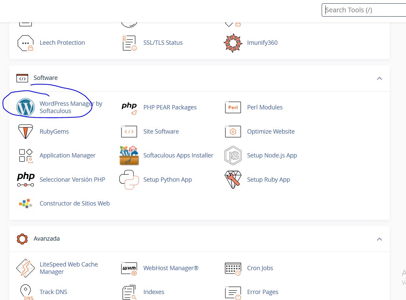
Task: Click the Perl Modules icon
Action: click(233, 107)
